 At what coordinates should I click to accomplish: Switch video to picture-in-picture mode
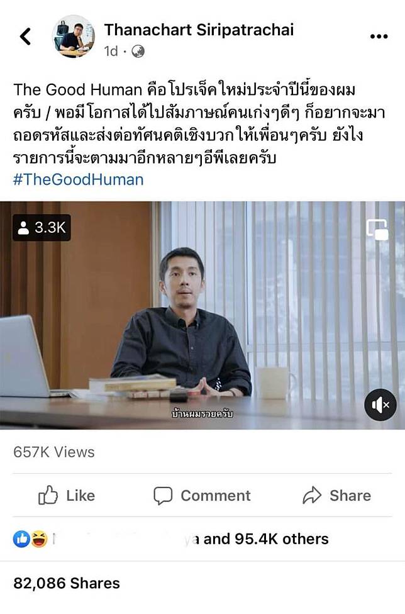pyautogui.click(x=377, y=230)
